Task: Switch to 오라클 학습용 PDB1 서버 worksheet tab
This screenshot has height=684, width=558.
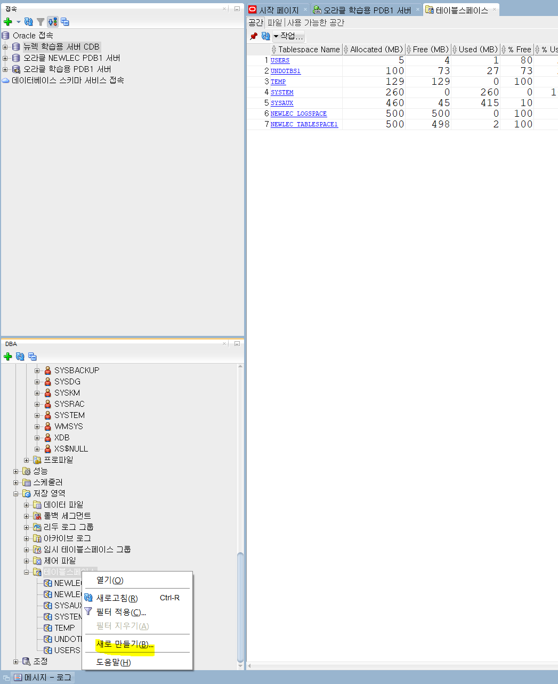Action: coord(367,10)
